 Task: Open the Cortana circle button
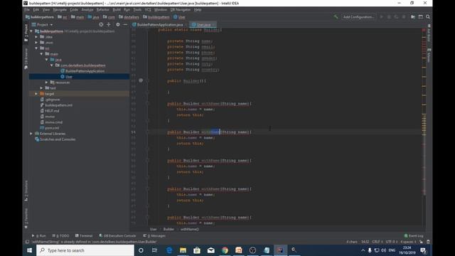[141, 250]
